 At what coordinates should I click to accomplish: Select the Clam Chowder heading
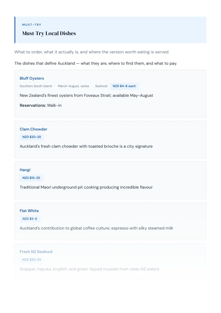pos(33,129)
